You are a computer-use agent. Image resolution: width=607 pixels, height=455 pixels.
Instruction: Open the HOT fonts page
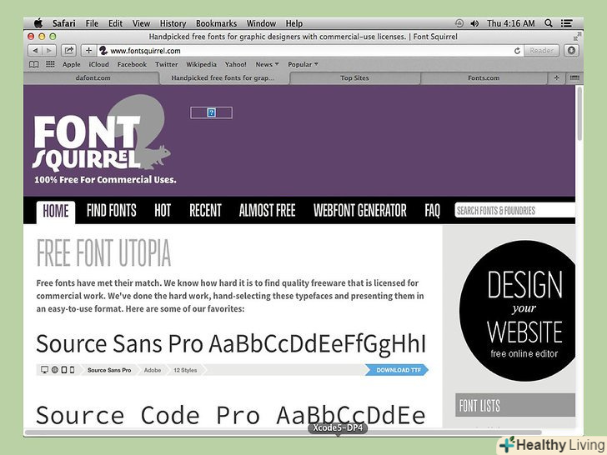(x=163, y=211)
